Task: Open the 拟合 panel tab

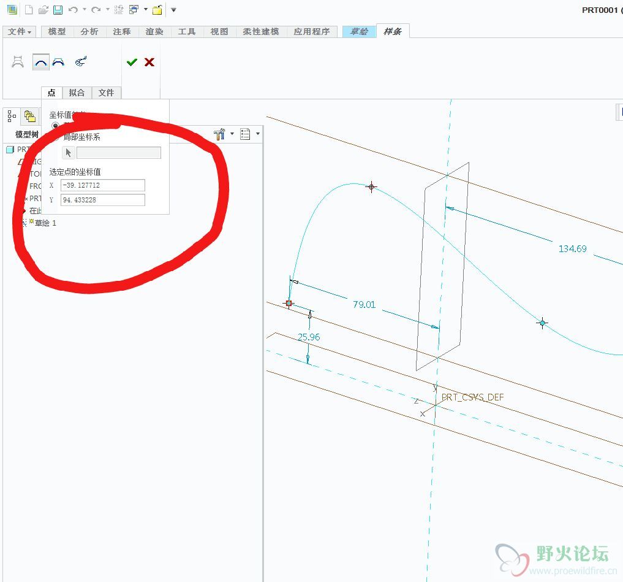Action: (x=77, y=93)
